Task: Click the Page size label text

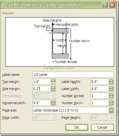Action: click(x=10, y=110)
